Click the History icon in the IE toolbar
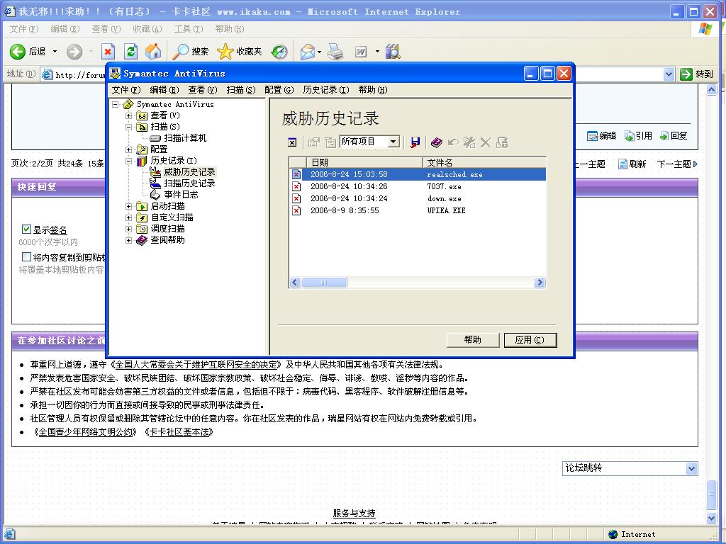 279,51
